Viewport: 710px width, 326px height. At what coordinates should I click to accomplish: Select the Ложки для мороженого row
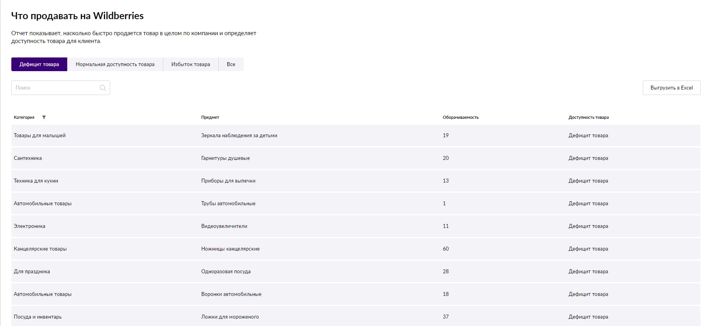356,316
